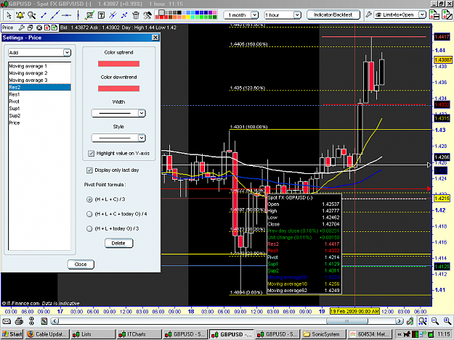Close the Settings - Price dialog via X
Image resolution: width=454 pixels, height=340 pixels.
coord(155,38)
